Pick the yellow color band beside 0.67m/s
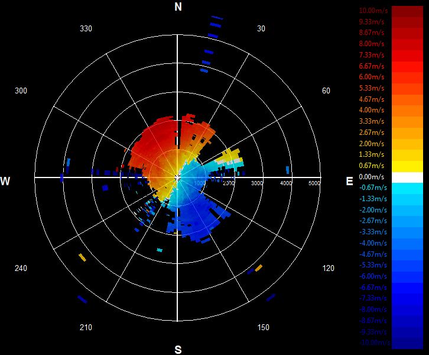The height and width of the screenshot is (355, 429). tap(407, 166)
